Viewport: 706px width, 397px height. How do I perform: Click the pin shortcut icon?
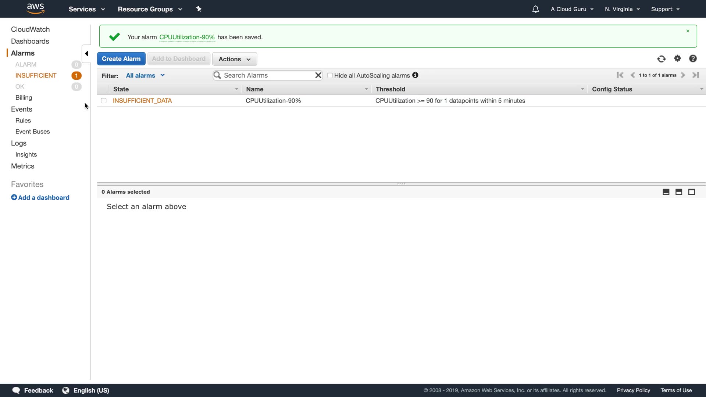199,9
